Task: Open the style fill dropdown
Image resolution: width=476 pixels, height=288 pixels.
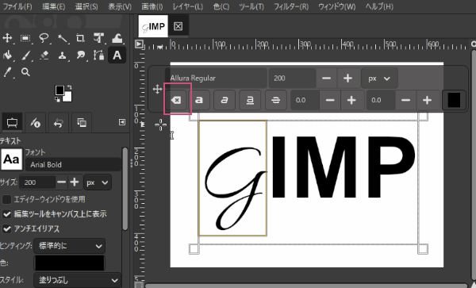Action: [77, 280]
